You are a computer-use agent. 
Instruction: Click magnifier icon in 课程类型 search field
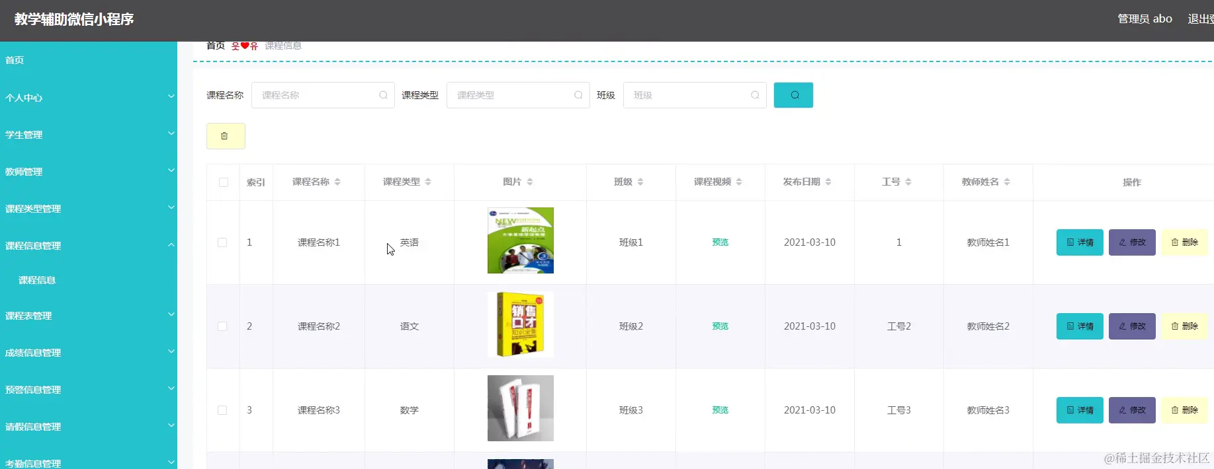(x=578, y=95)
